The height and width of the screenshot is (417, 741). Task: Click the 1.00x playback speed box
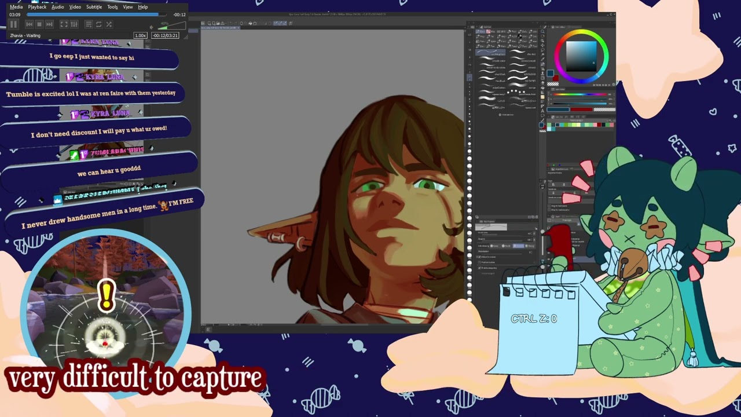tap(140, 35)
